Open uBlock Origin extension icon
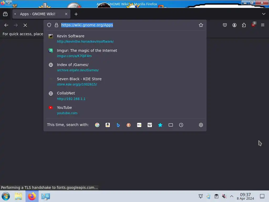Image resolution: width=269 pixels, height=202 pixels. point(254,25)
